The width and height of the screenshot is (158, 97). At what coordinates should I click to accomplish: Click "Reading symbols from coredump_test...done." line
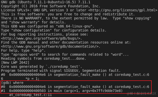tap(43, 58)
